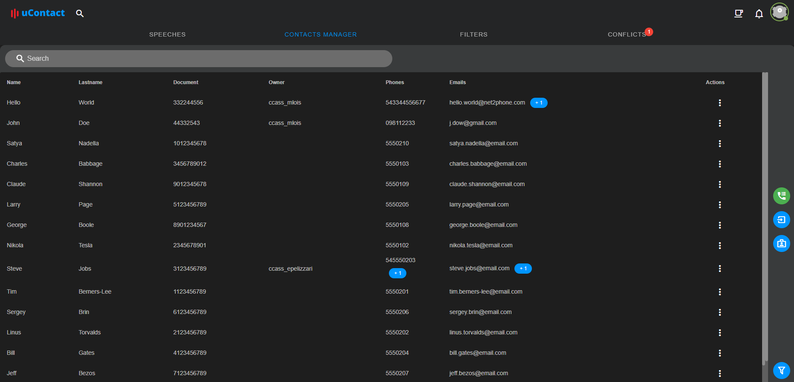The image size is (794, 382).
Task: Open actions menu for Bill Gates
Action: pos(720,353)
